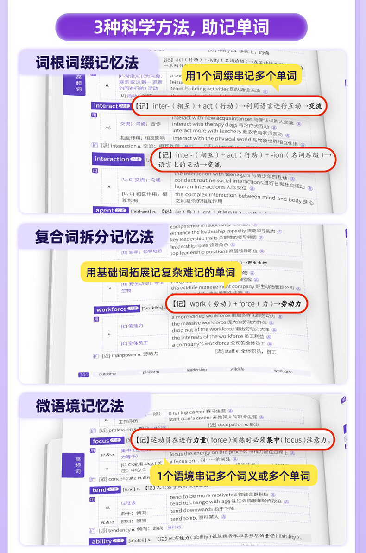Click "interact with therapy dogs" example

[x=224, y=126]
